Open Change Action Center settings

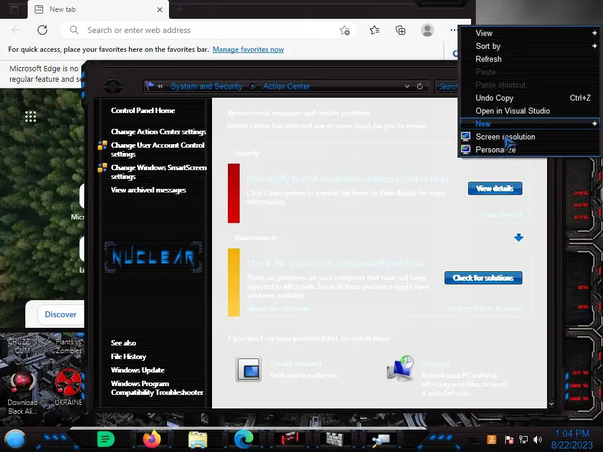pyautogui.click(x=158, y=131)
